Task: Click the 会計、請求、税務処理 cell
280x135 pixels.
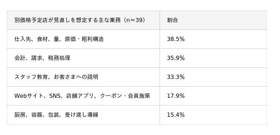Action: (x=83, y=58)
